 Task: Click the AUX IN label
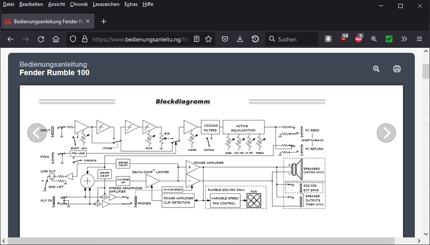[x=46, y=201]
